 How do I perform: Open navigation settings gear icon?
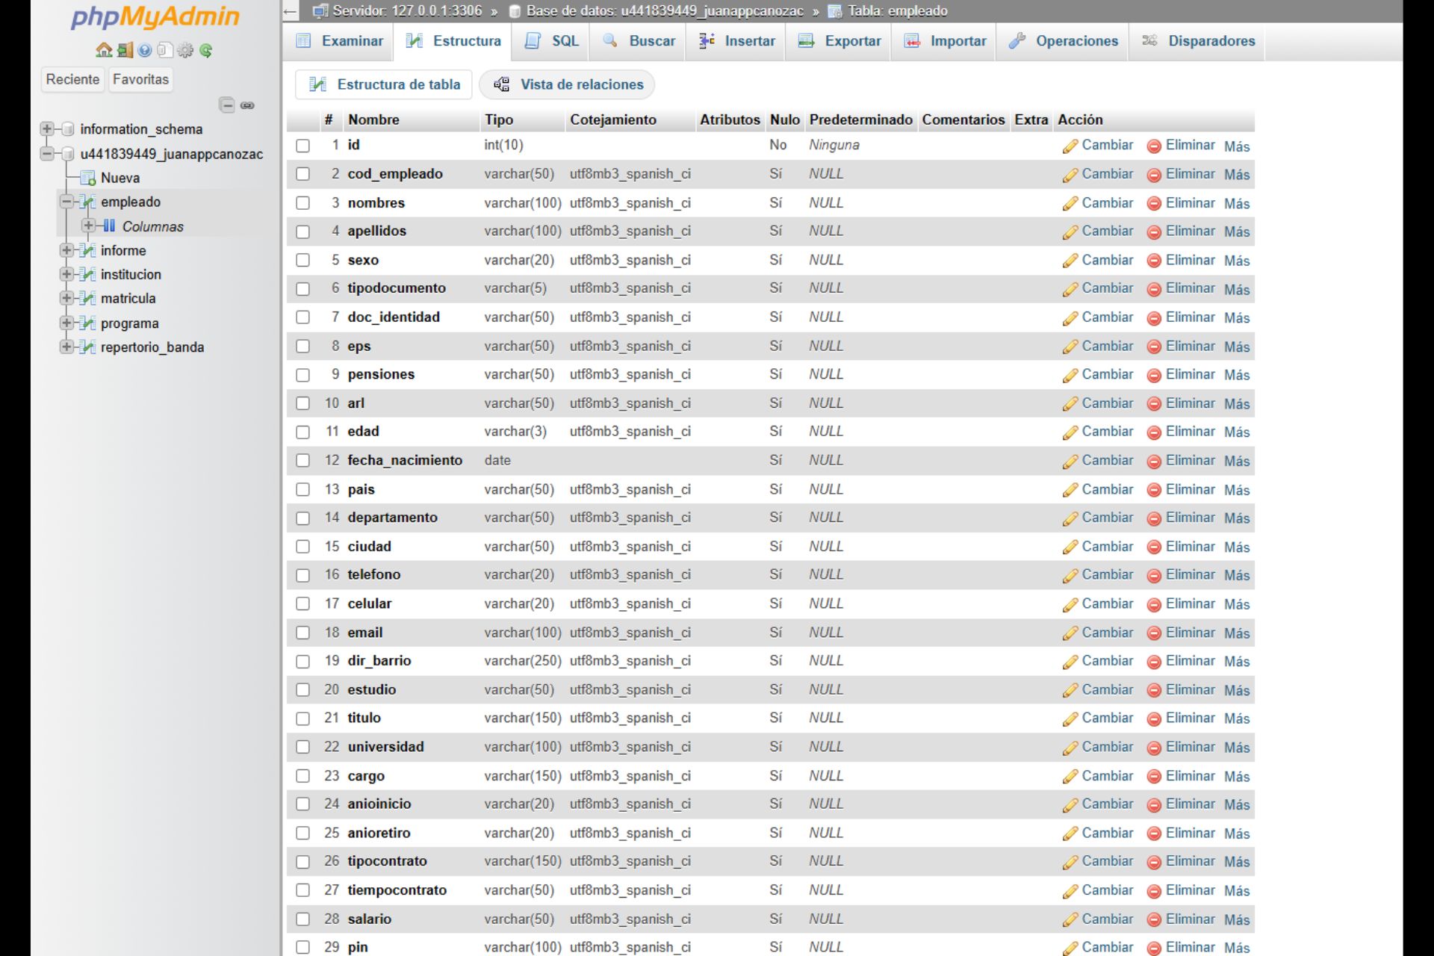pos(185,50)
